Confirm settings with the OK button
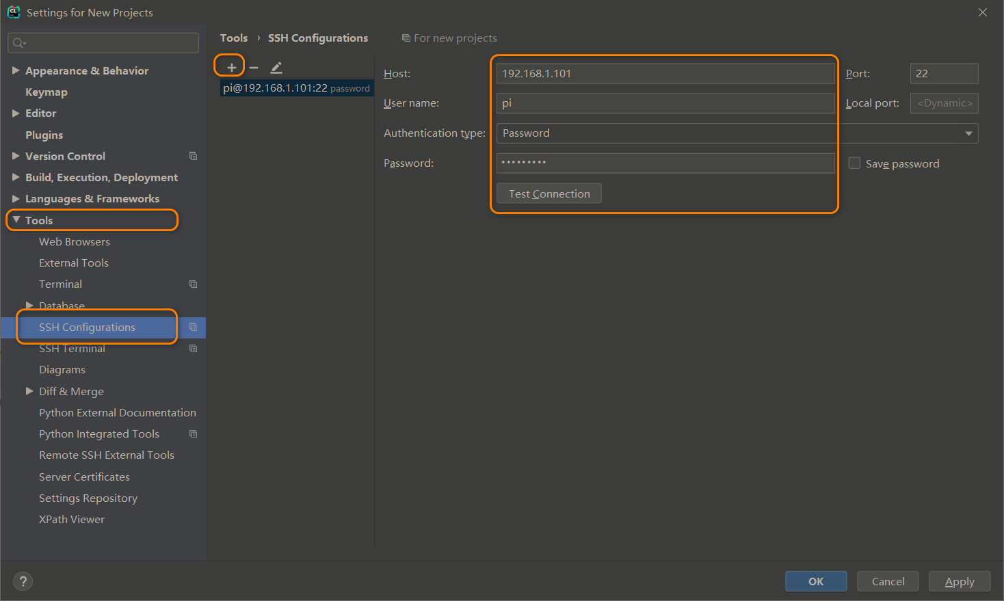1004x601 pixels. [x=816, y=581]
